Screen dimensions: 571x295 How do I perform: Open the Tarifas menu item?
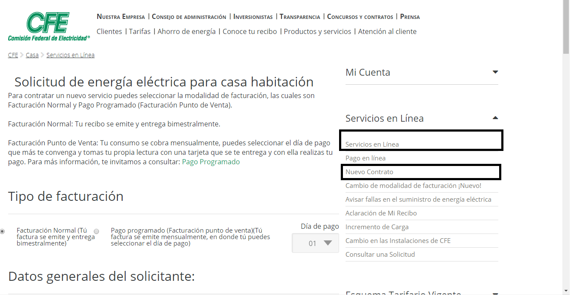click(x=140, y=31)
